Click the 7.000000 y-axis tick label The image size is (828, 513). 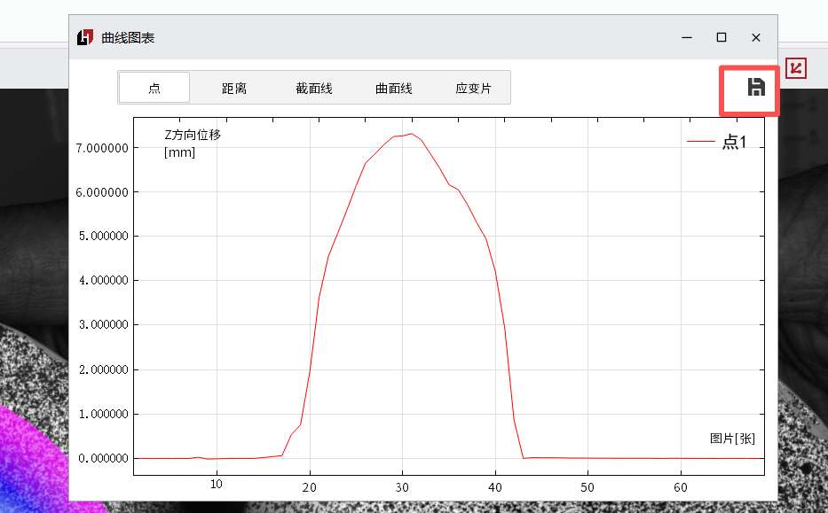click(x=102, y=148)
